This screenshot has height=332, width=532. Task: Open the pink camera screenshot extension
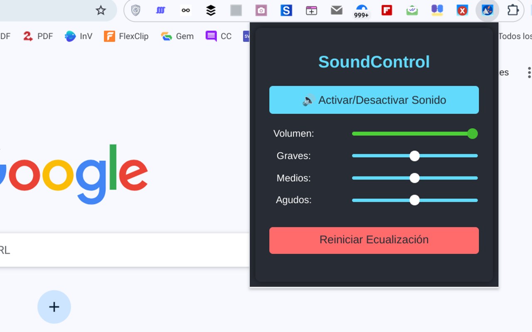(261, 10)
